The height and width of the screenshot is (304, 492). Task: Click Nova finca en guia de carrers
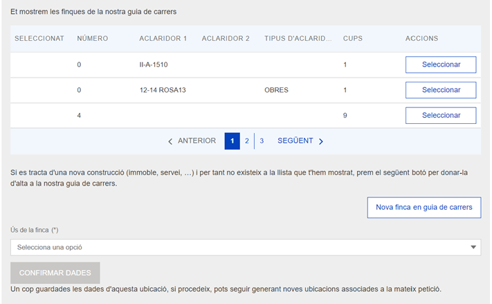[423, 207]
